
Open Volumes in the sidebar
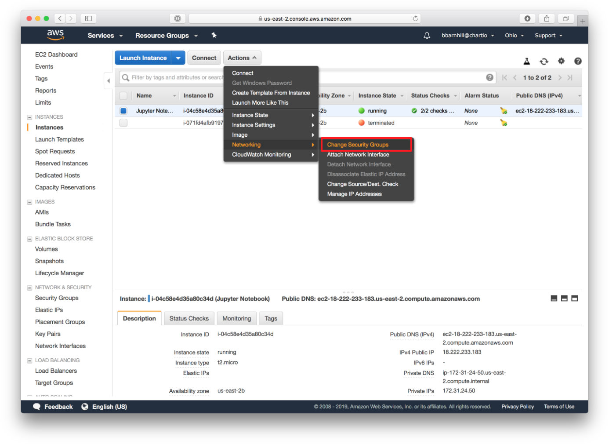(47, 249)
